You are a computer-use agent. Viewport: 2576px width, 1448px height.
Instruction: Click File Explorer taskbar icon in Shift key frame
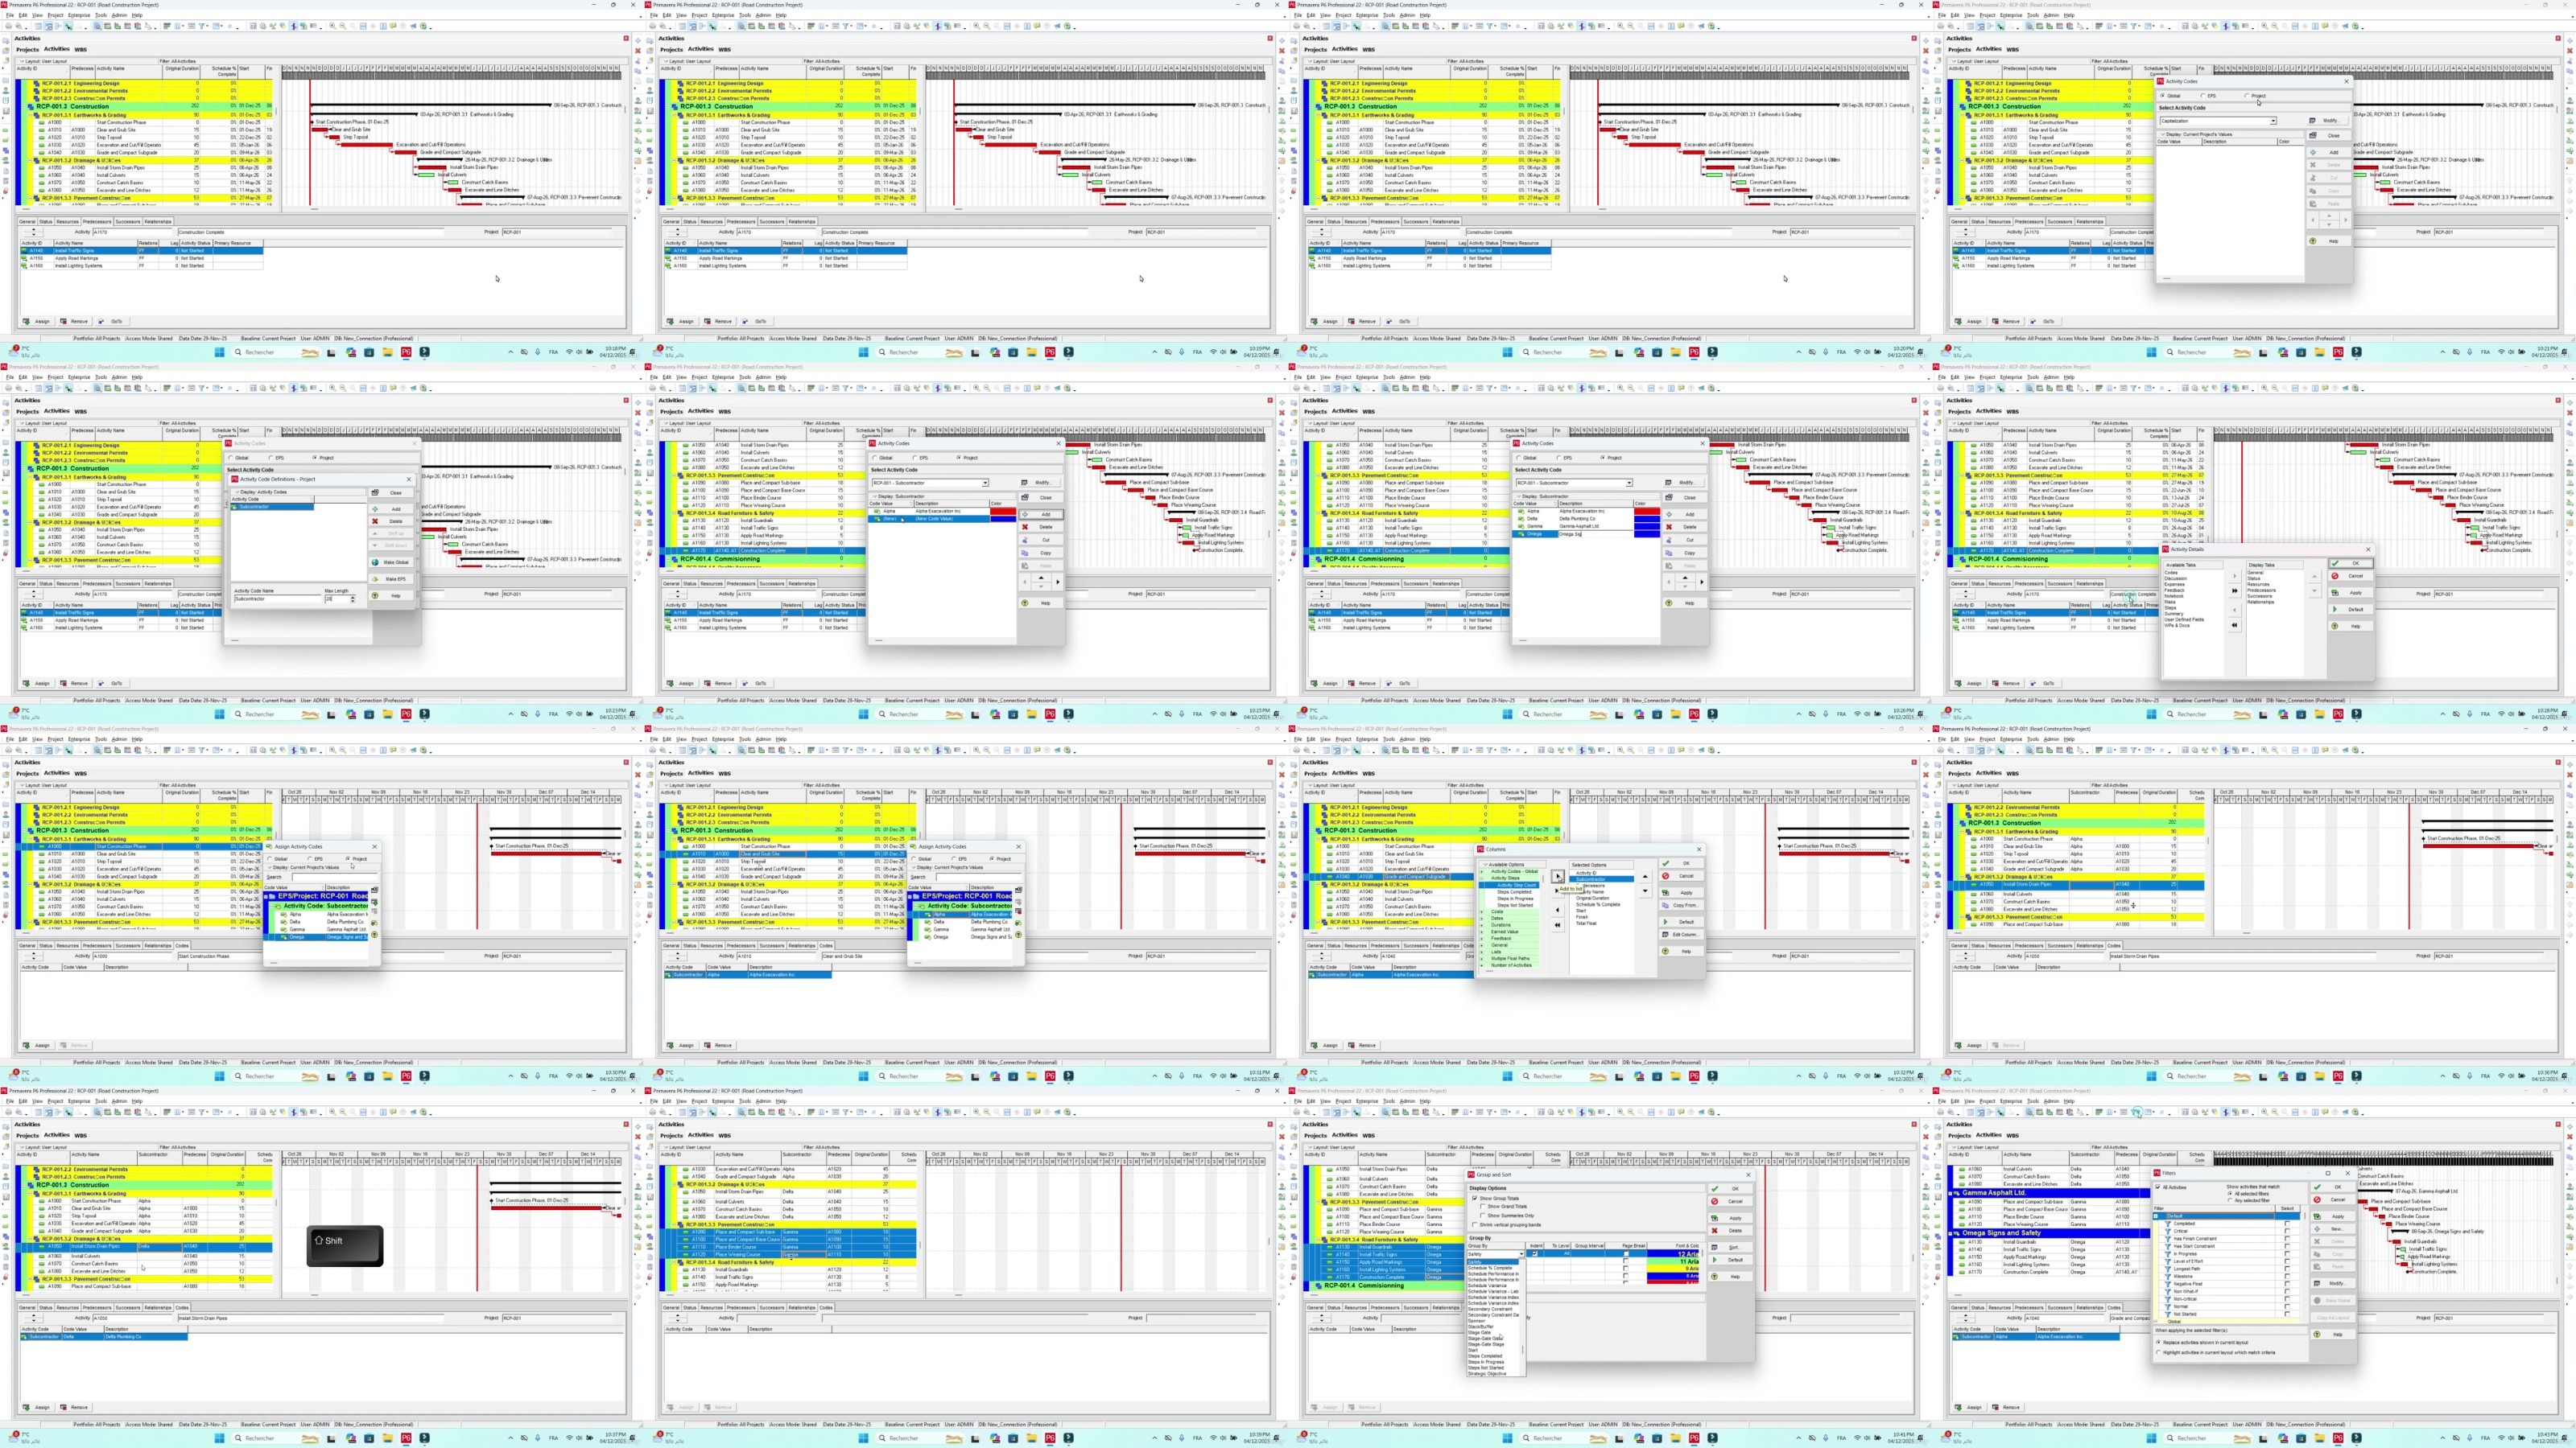click(388, 1438)
